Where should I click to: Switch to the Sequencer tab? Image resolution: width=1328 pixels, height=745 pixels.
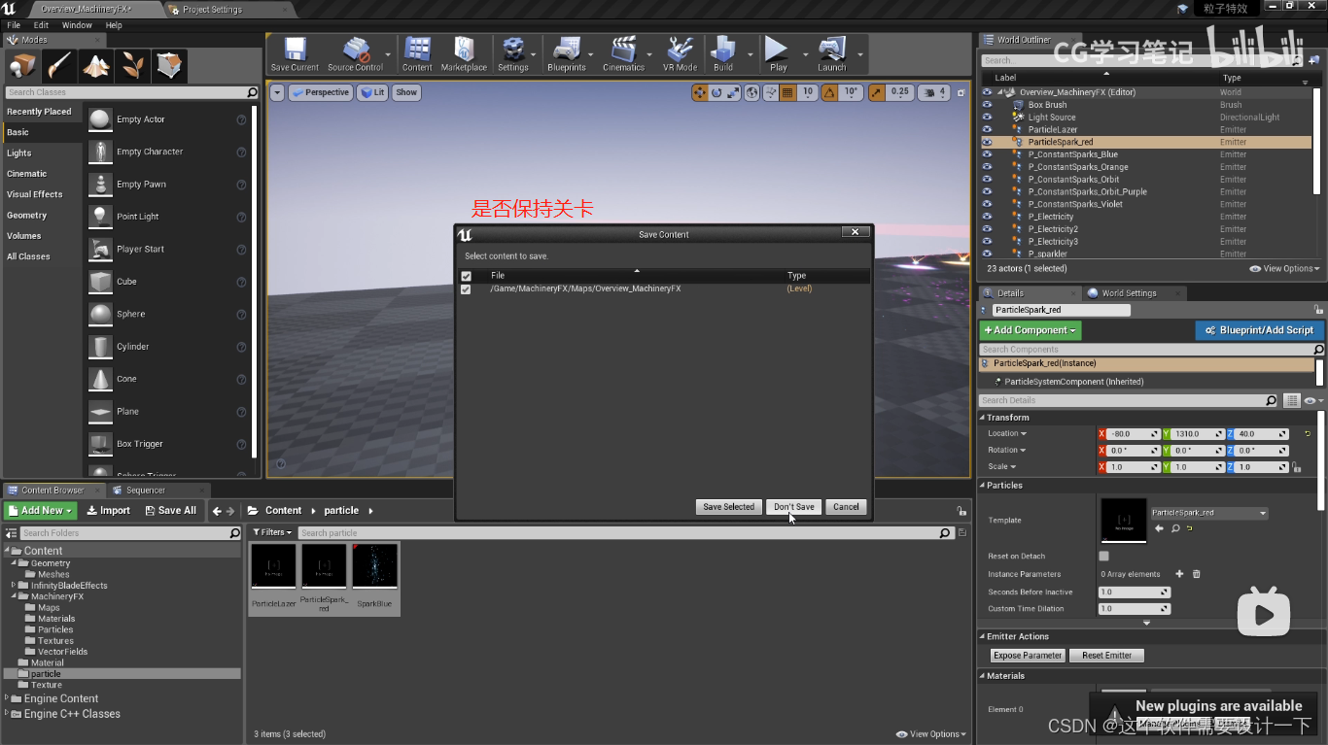pyautogui.click(x=145, y=491)
